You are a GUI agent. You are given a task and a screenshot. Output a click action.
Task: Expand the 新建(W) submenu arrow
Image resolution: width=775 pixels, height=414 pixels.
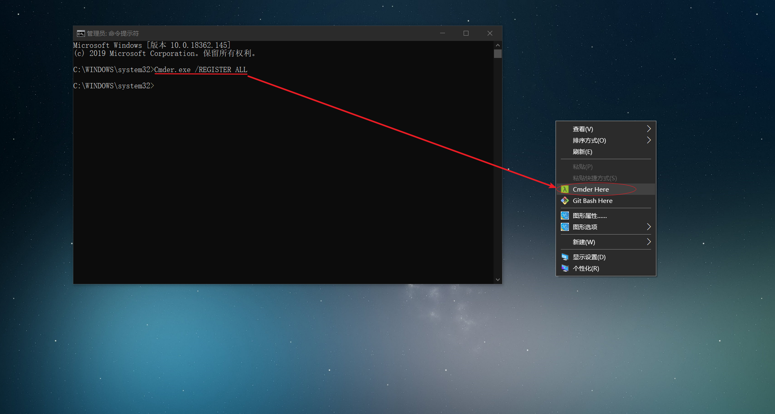point(649,242)
